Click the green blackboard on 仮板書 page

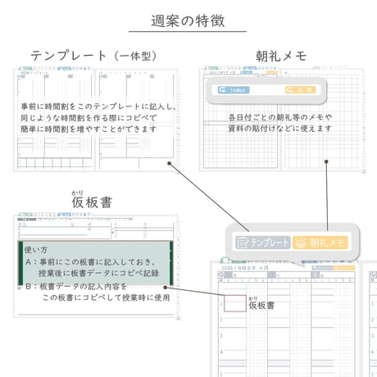(x=95, y=263)
